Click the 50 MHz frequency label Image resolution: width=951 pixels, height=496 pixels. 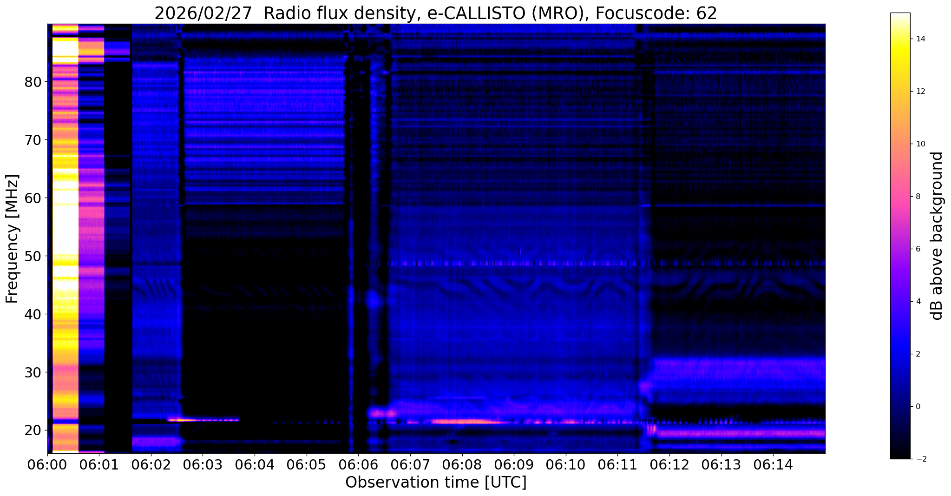pos(33,256)
